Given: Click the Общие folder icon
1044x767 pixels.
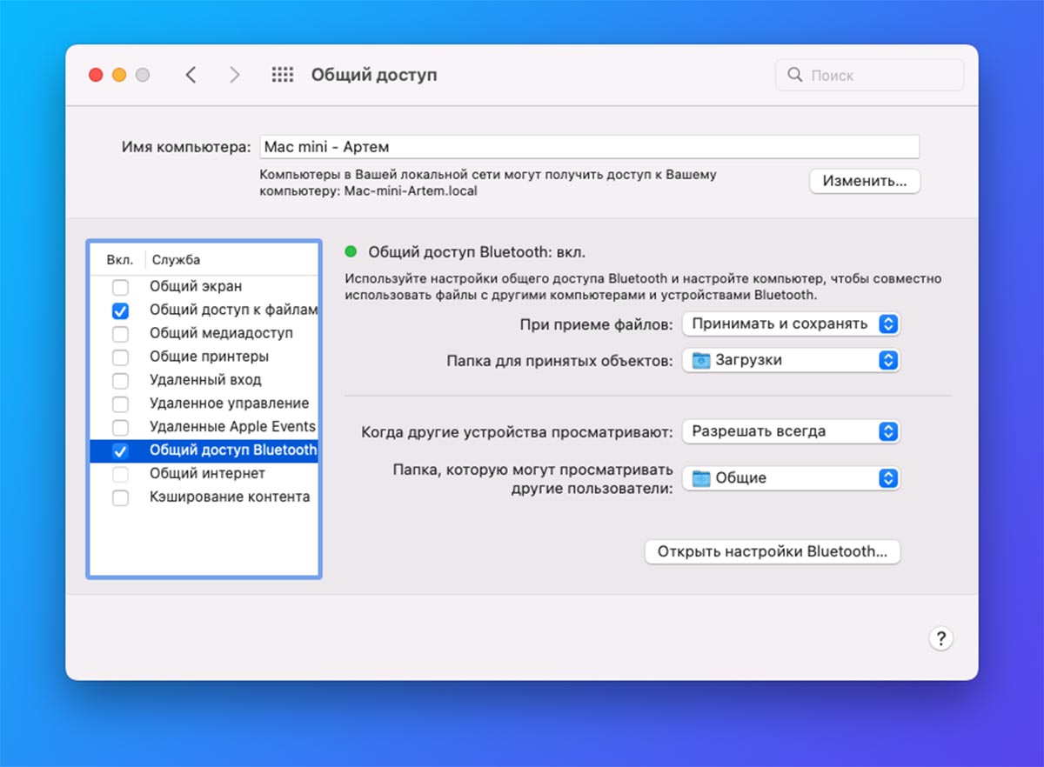Looking at the screenshot, I should [x=699, y=478].
